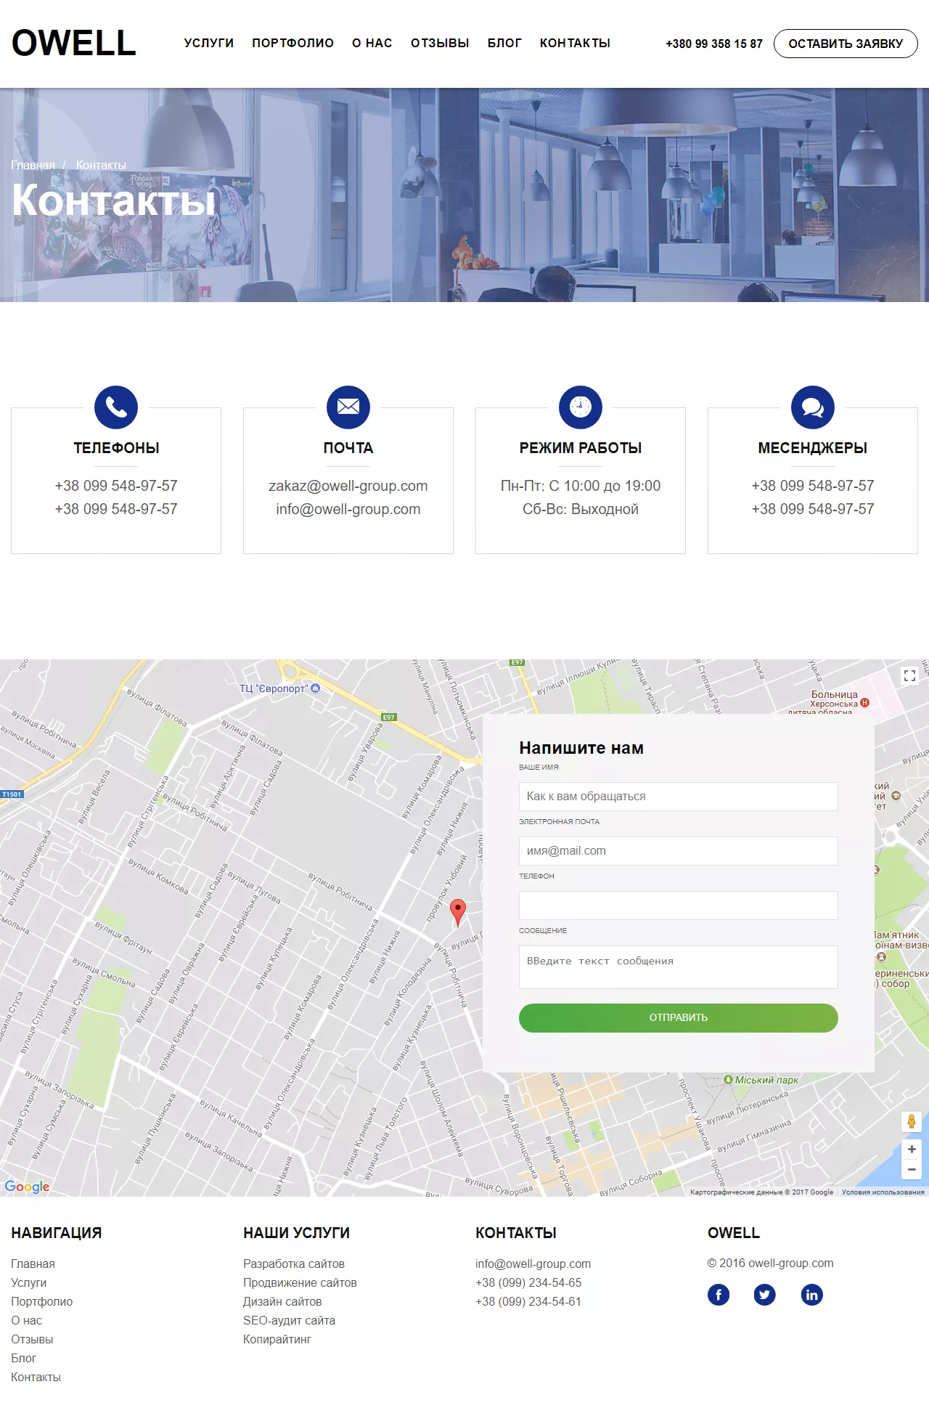Open the Facebook page from the footer icon

pos(719,1295)
